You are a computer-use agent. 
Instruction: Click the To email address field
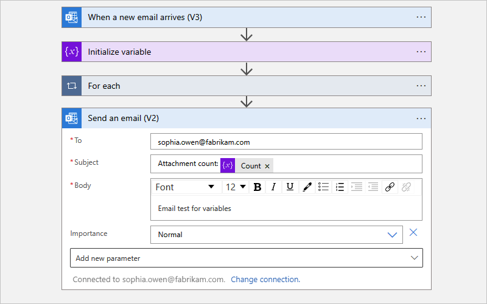tap(286, 142)
